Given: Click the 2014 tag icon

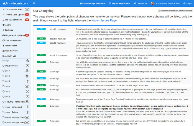Looking at the screenshot, I should [3, 86].
